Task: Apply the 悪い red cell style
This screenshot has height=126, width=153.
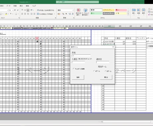Action: (121, 10)
